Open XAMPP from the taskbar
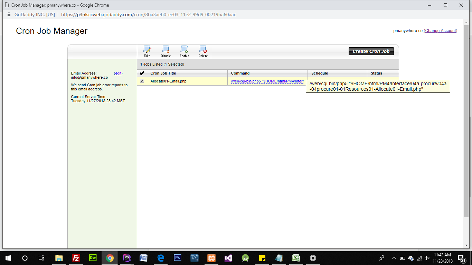This screenshot has width=472, height=265. pos(211,258)
